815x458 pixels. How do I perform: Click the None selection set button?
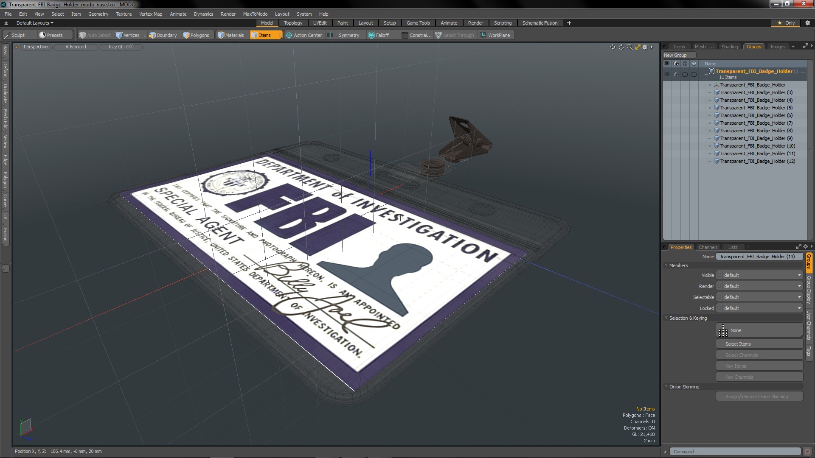[759, 330]
